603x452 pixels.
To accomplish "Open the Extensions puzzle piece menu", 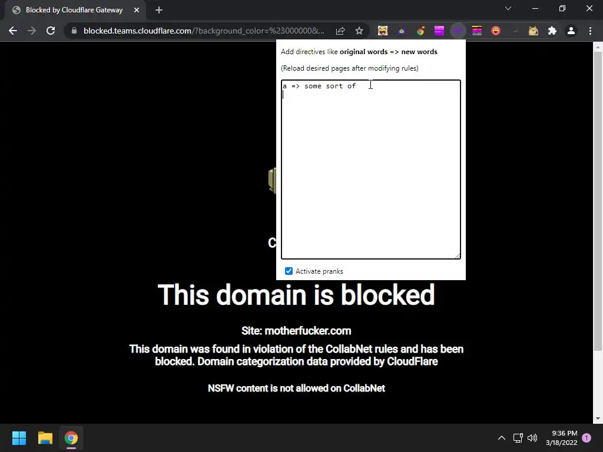I will [552, 31].
